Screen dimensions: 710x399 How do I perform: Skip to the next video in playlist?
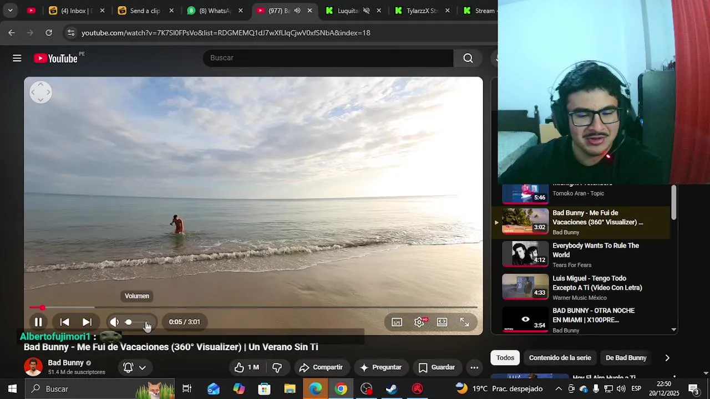(x=87, y=322)
